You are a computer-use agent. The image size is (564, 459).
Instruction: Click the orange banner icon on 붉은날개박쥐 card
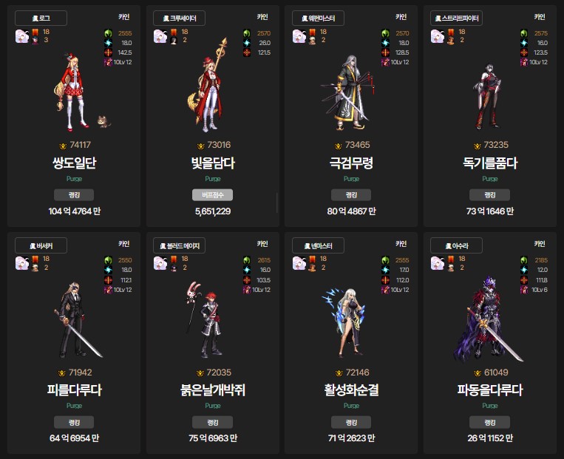tap(174, 259)
